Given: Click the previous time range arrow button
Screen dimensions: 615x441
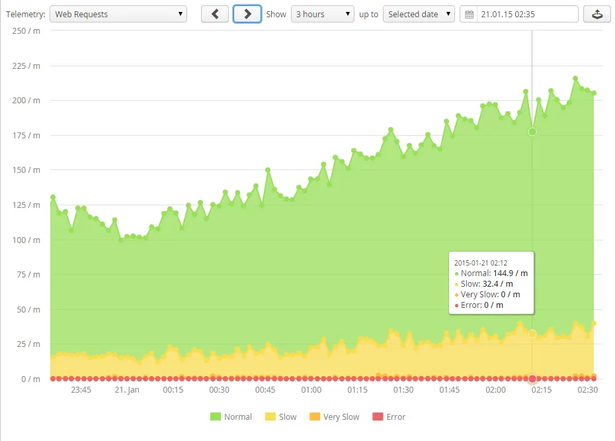Looking at the screenshot, I should point(215,14).
